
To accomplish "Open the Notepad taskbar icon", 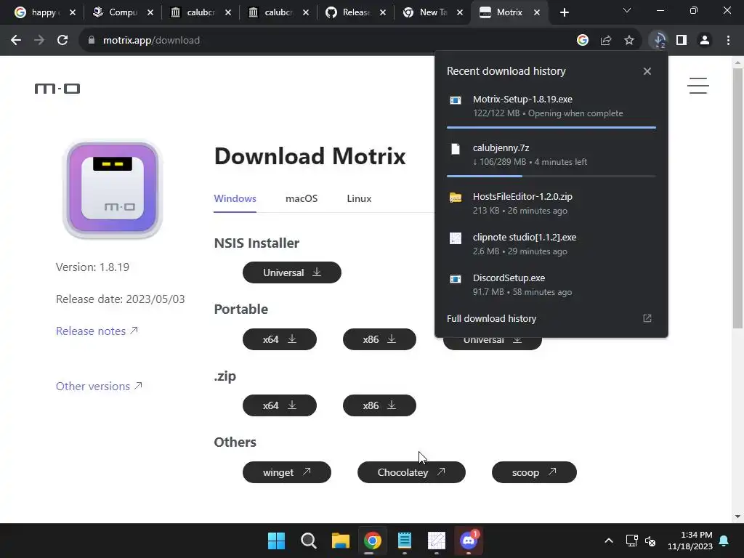I will click(404, 541).
